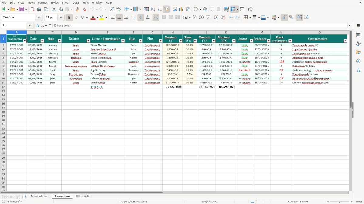Toggle AutoFilter funnel button
This screenshot has height=204, width=364.
(x=167, y=9)
